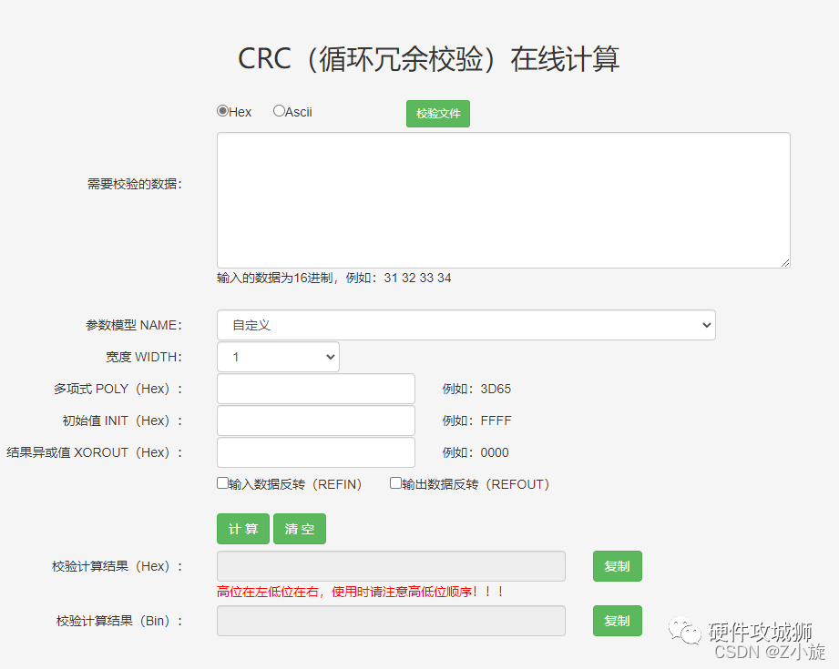Click the green 校验文件 button
Image resolution: width=839 pixels, height=669 pixels.
click(x=437, y=114)
